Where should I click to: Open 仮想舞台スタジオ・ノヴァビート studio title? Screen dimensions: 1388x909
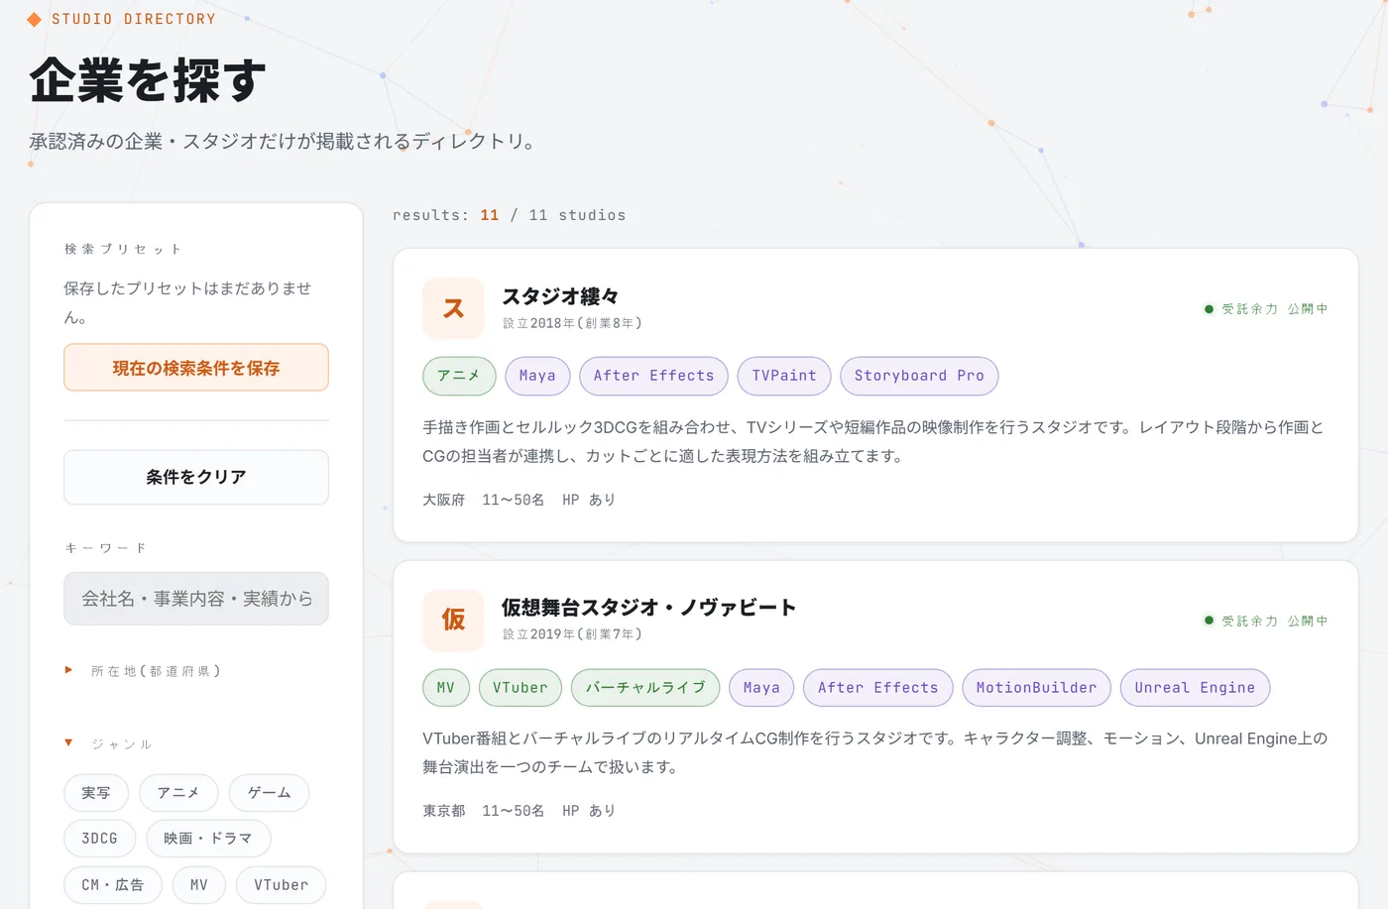point(648,608)
